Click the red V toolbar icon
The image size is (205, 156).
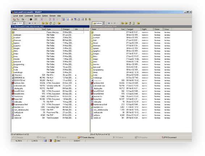click(x=50, y=19)
